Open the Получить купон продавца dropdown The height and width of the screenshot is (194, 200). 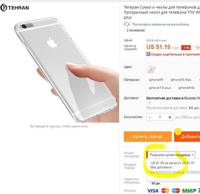[x=171, y=155]
